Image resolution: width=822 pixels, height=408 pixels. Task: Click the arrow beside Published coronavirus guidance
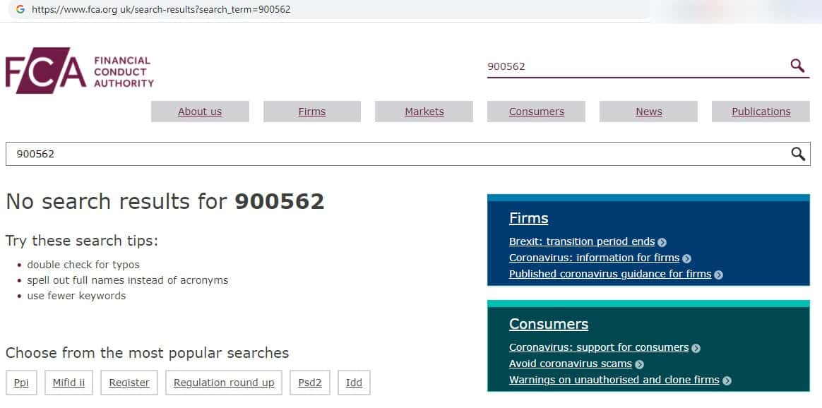coord(719,275)
